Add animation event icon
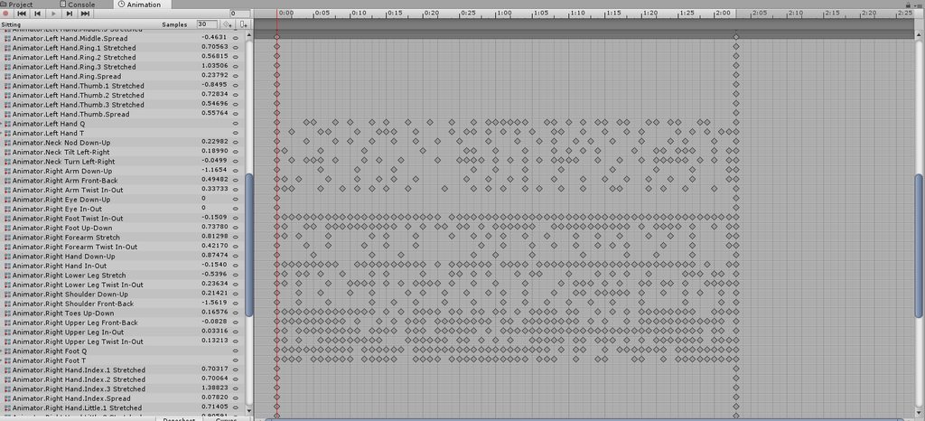This screenshot has width=925, height=421. click(x=244, y=24)
